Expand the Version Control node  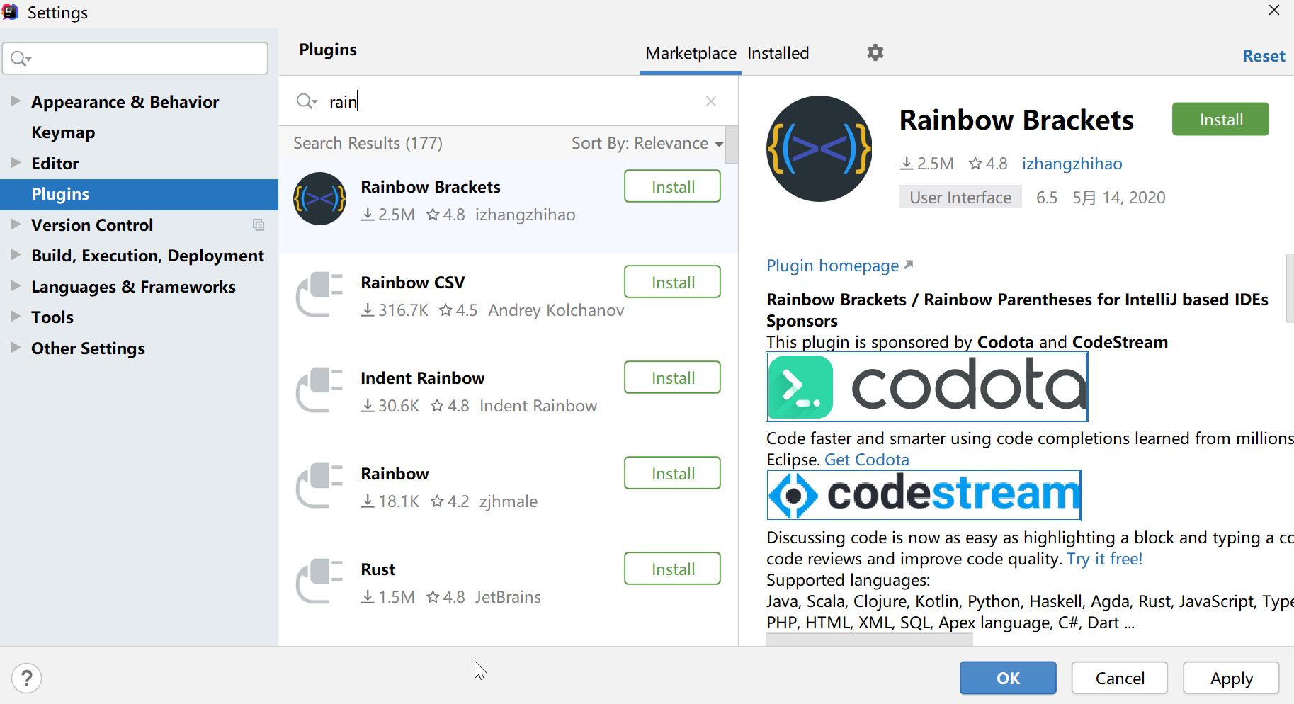click(15, 225)
